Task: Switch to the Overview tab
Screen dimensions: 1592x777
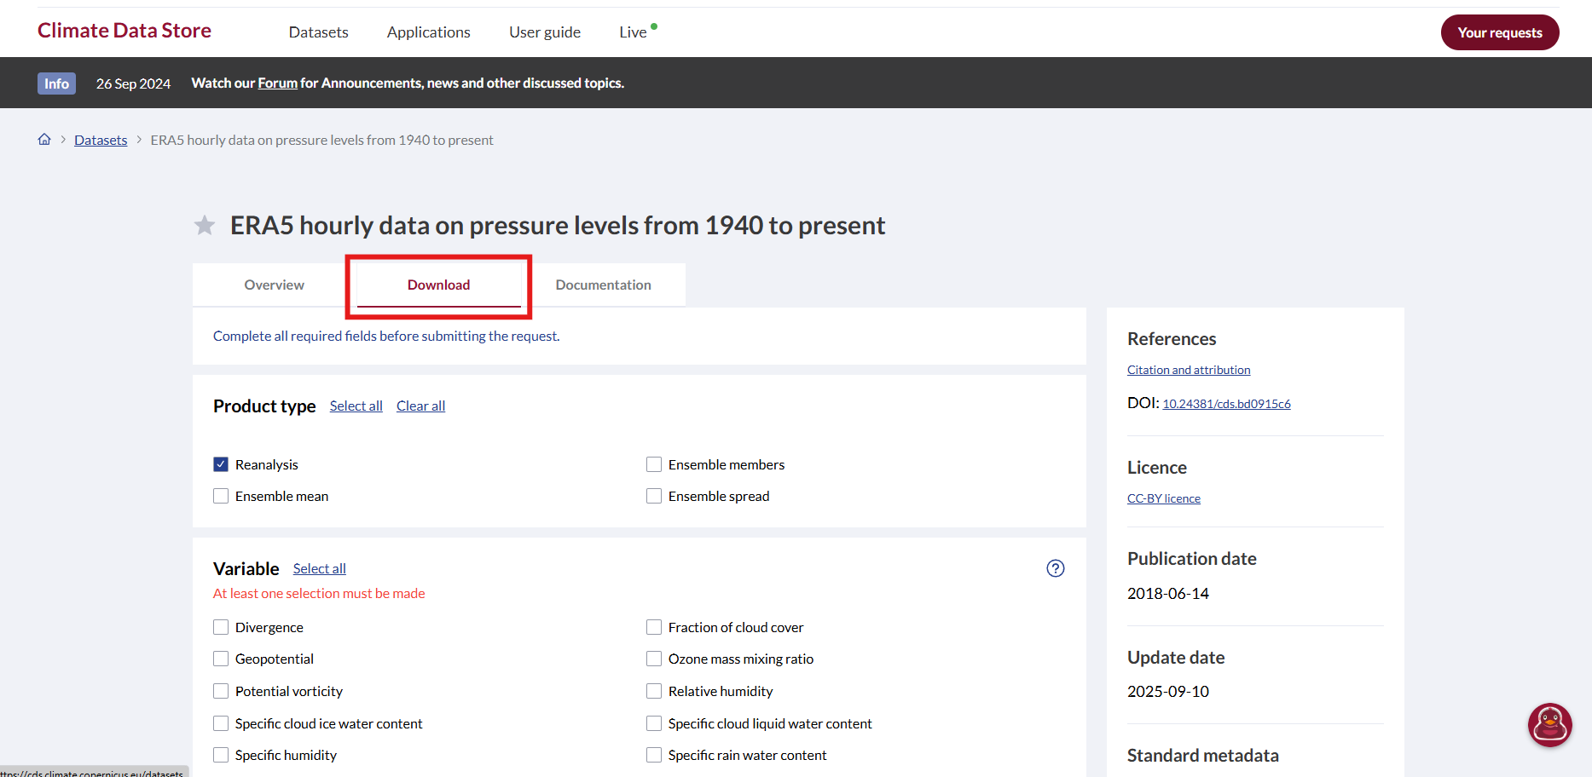Action: click(274, 285)
